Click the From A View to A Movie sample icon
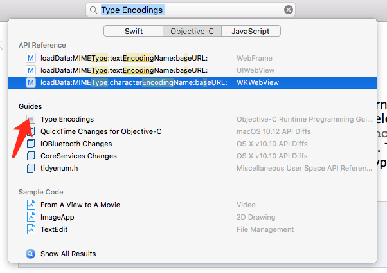 30,205
